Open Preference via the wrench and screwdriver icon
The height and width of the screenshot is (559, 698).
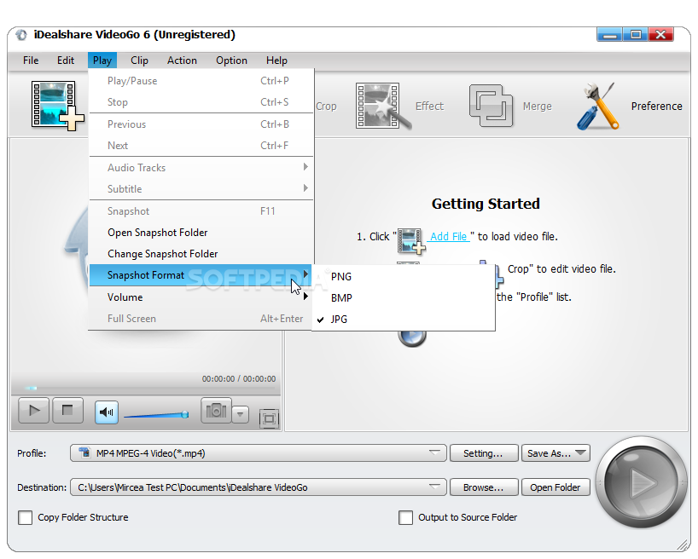click(x=597, y=106)
